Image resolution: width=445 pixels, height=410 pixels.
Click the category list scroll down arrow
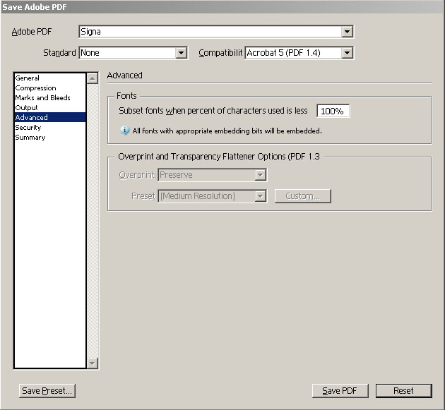tap(93, 363)
